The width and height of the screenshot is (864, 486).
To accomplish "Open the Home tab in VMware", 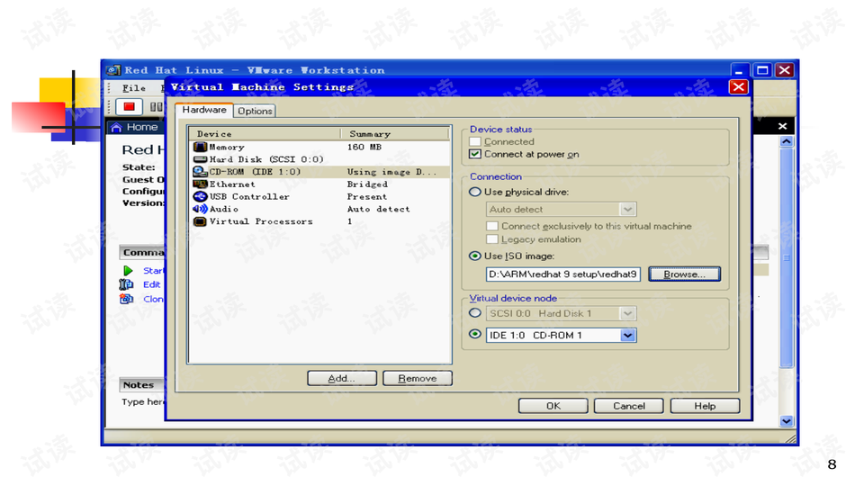I will [135, 127].
